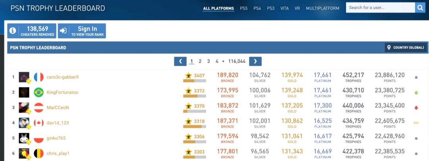429x161 pixels.
Task: Click the Belgium flag beside chris_play1
Action: [x=39, y=153]
